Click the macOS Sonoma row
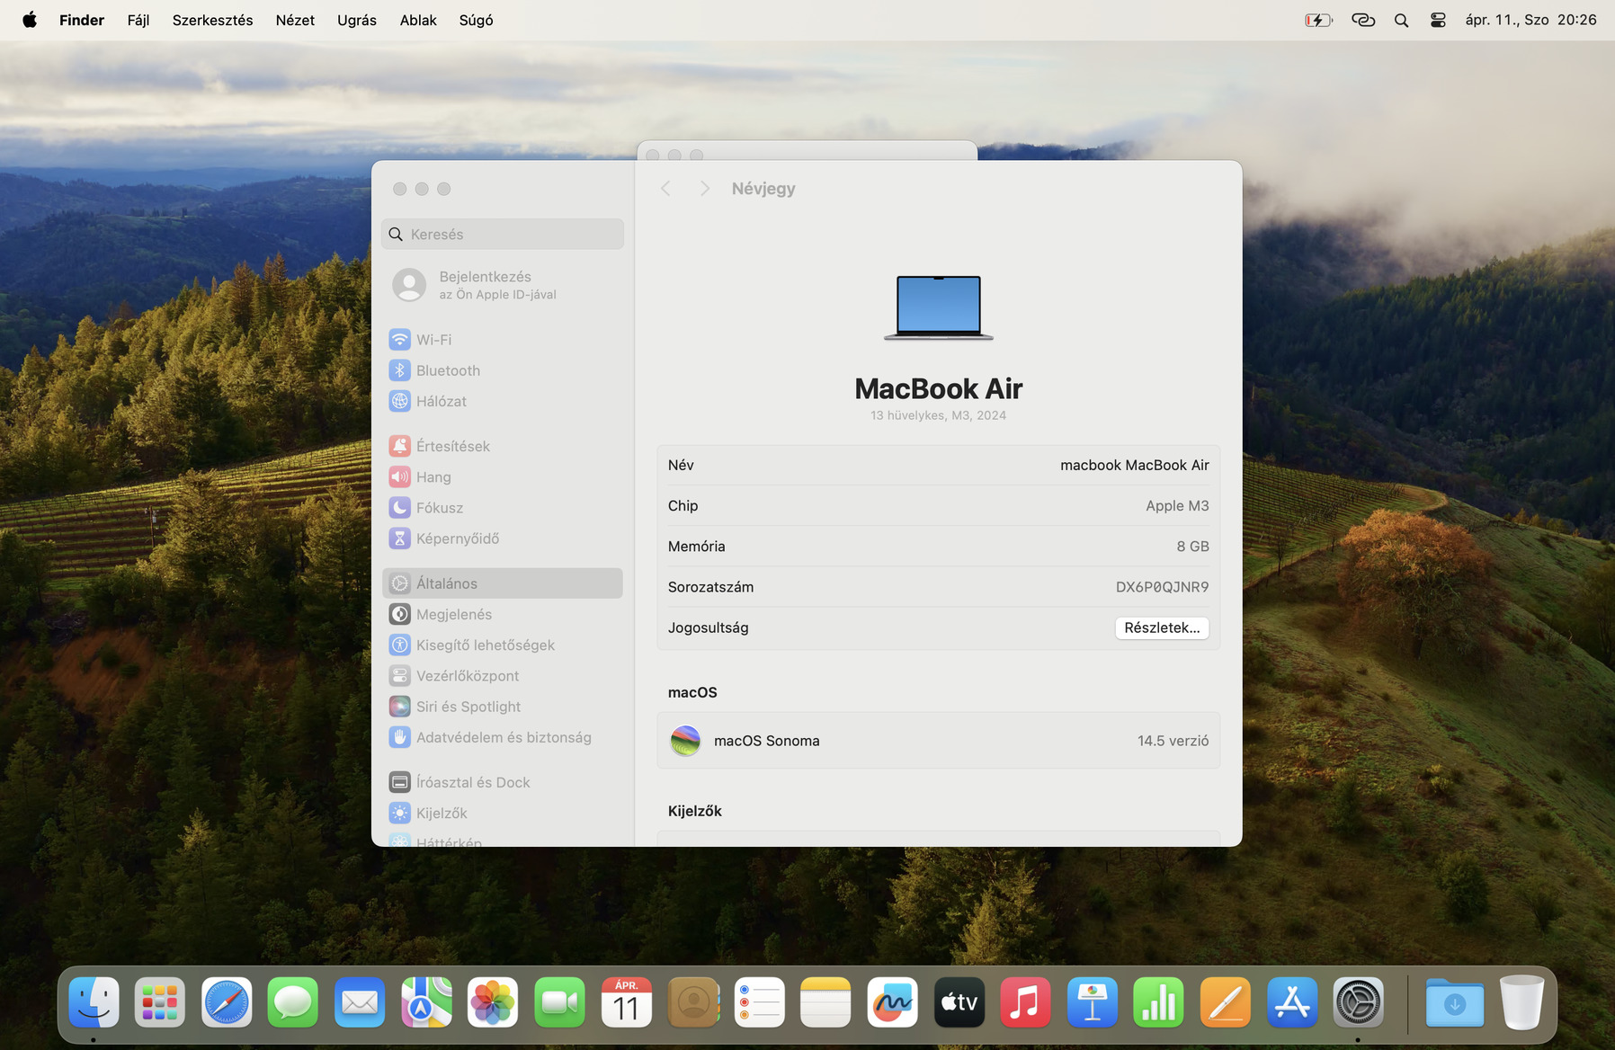 point(939,741)
